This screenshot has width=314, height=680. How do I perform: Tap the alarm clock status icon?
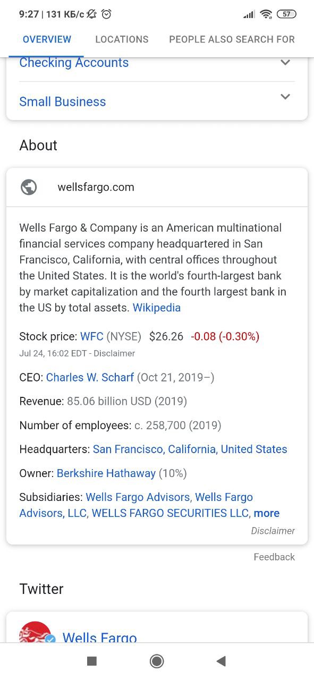click(106, 14)
